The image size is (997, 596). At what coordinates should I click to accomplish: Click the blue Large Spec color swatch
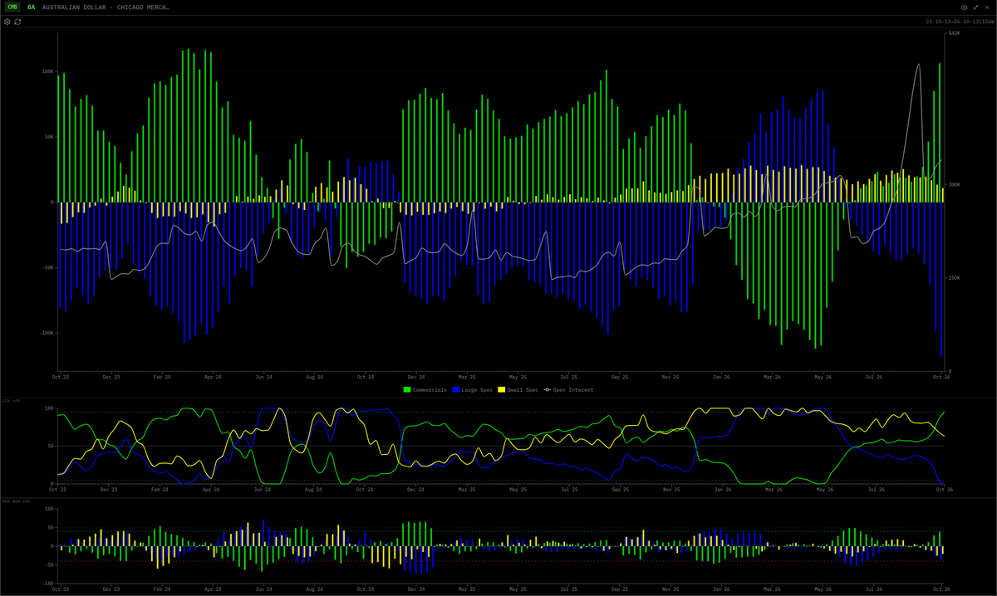coord(456,389)
